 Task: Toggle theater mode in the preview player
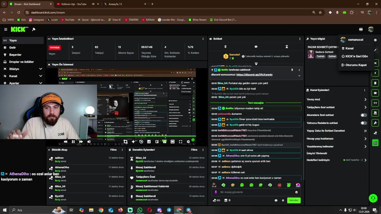(172, 142)
